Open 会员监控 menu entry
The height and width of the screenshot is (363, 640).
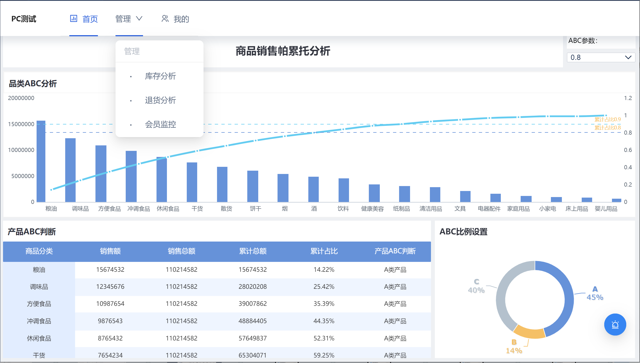[x=160, y=124]
